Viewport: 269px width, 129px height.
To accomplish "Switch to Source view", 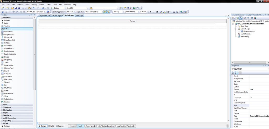I will [60, 126].
